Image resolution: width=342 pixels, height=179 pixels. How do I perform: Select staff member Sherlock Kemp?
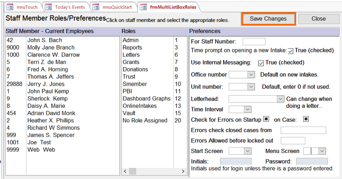(63, 99)
